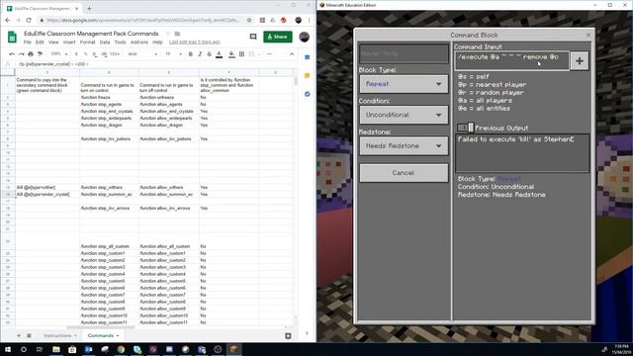This screenshot has height=356, width=633.
Task: Bookmark this page with star icon
Action: [x=249, y=20]
